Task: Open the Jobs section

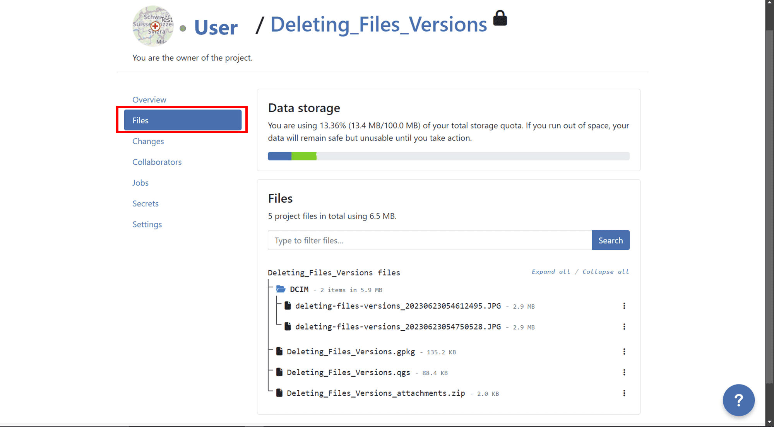Action: [x=140, y=183]
